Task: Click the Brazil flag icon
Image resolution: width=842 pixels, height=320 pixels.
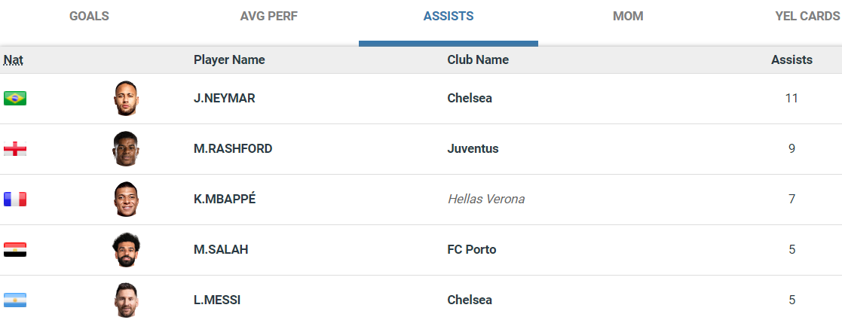Action: pyautogui.click(x=15, y=99)
